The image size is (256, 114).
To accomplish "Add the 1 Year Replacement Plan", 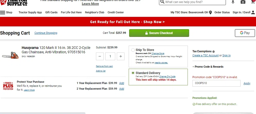I will tap(122, 83).
